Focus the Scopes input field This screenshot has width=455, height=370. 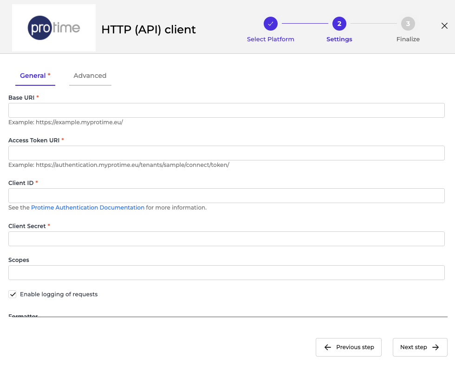click(227, 273)
